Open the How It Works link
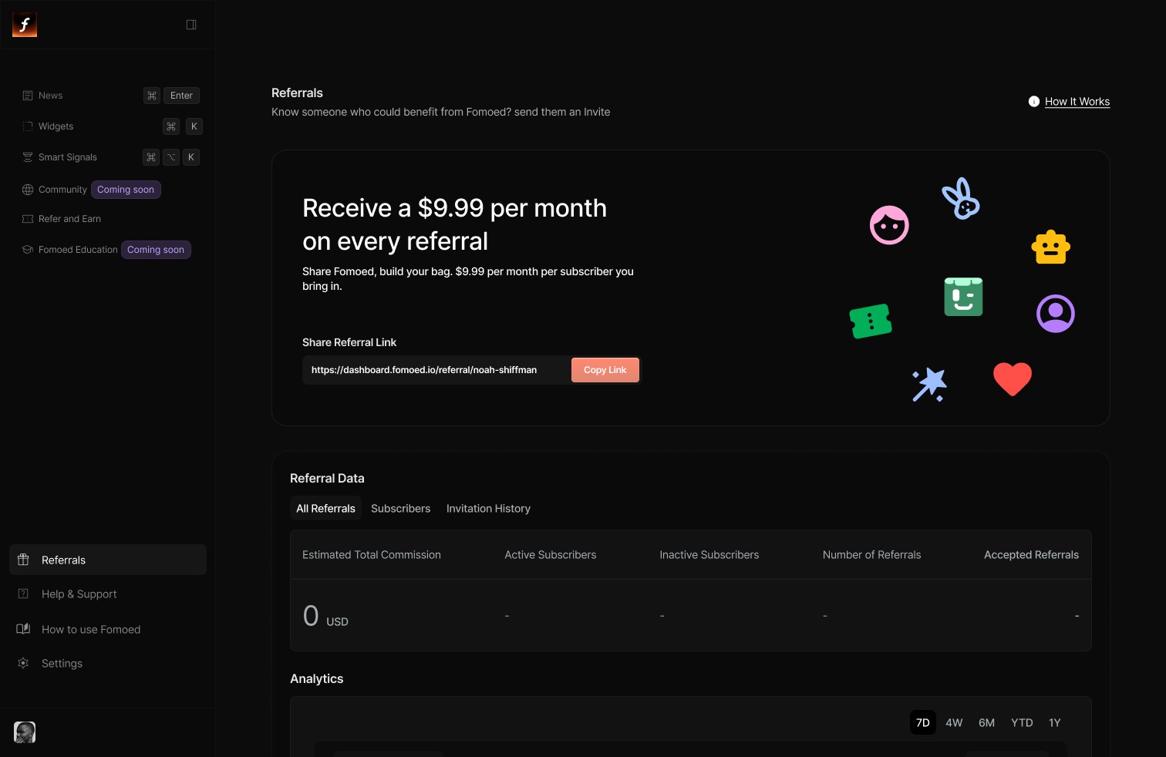 (1077, 102)
